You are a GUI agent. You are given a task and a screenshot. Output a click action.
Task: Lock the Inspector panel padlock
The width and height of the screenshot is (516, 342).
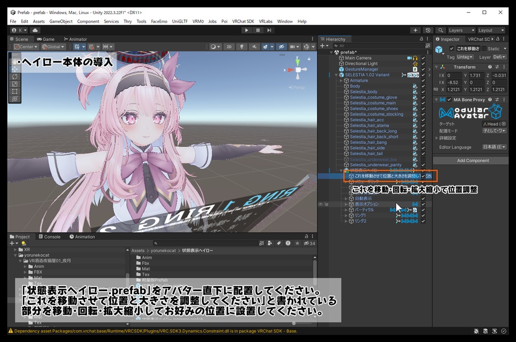tap(497, 39)
